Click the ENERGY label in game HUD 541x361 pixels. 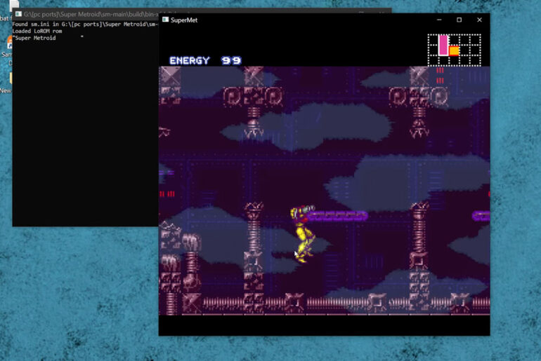click(x=190, y=60)
